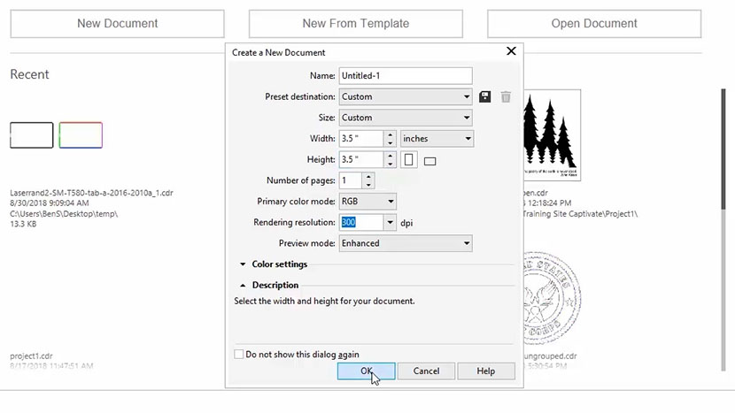Image resolution: width=735 pixels, height=413 pixels.
Task: Click the Number of pages spinner
Action: (x=368, y=180)
